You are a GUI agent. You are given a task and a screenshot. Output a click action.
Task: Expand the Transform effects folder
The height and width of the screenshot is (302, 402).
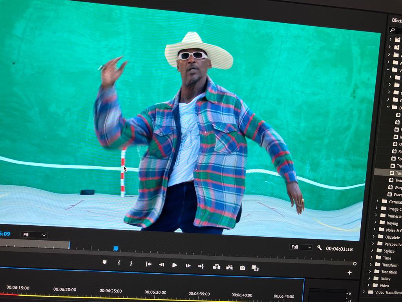371,264
